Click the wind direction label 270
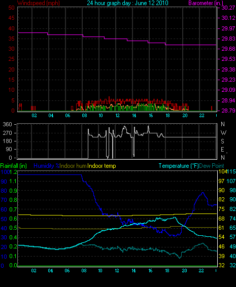 pos(8,133)
